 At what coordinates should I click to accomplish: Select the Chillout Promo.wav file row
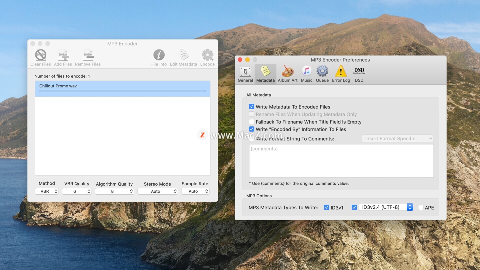tap(122, 89)
